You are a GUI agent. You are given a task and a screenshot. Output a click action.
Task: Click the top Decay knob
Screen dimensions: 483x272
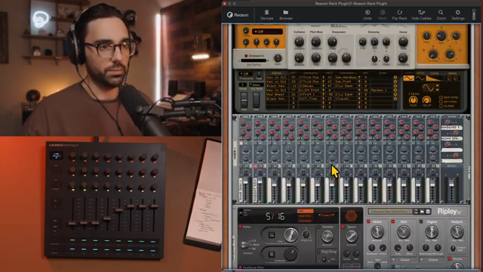pyautogui.click(x=403, y=42)
